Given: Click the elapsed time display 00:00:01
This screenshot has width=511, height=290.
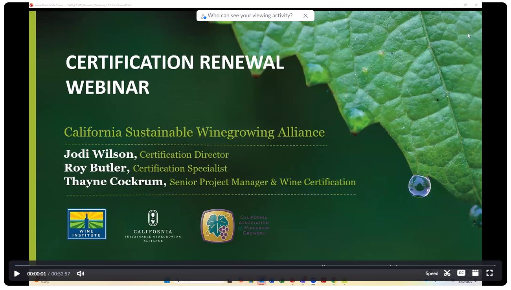Looking at the screenshot, I should [37, 273].
